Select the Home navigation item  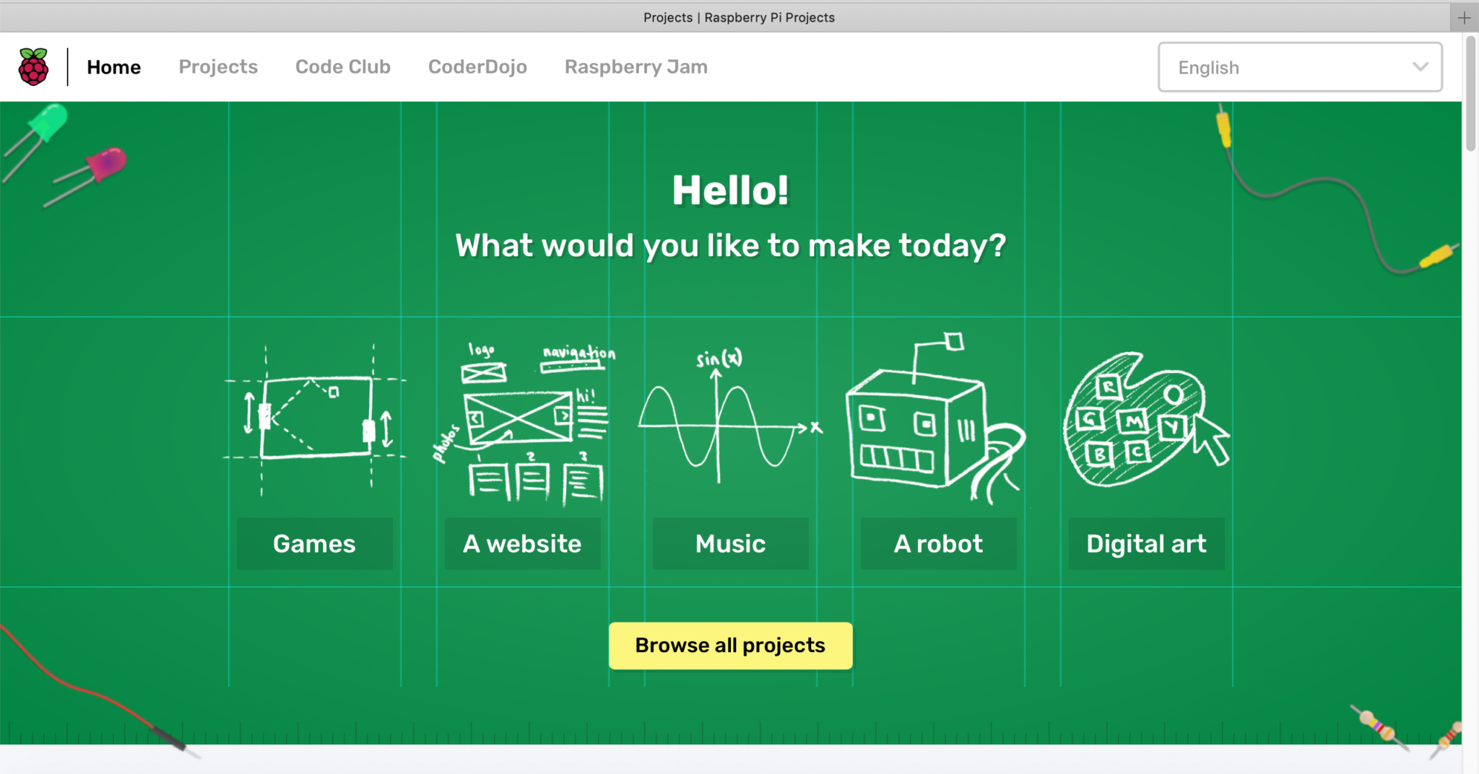(x=113, y=66)
